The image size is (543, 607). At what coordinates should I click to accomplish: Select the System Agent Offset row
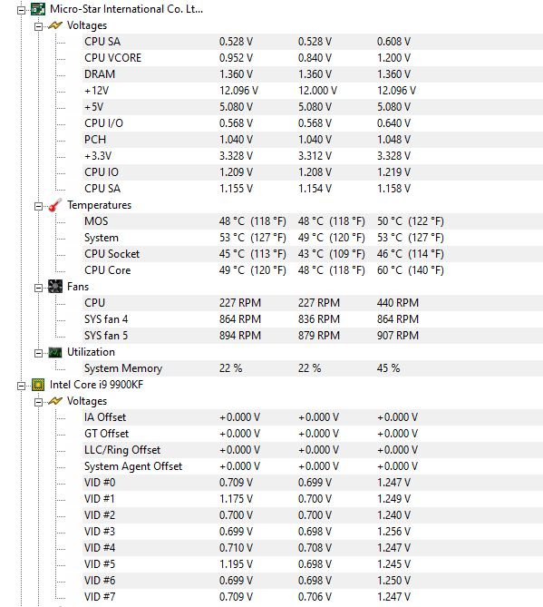pyautogui.click(x=313, y=466)
